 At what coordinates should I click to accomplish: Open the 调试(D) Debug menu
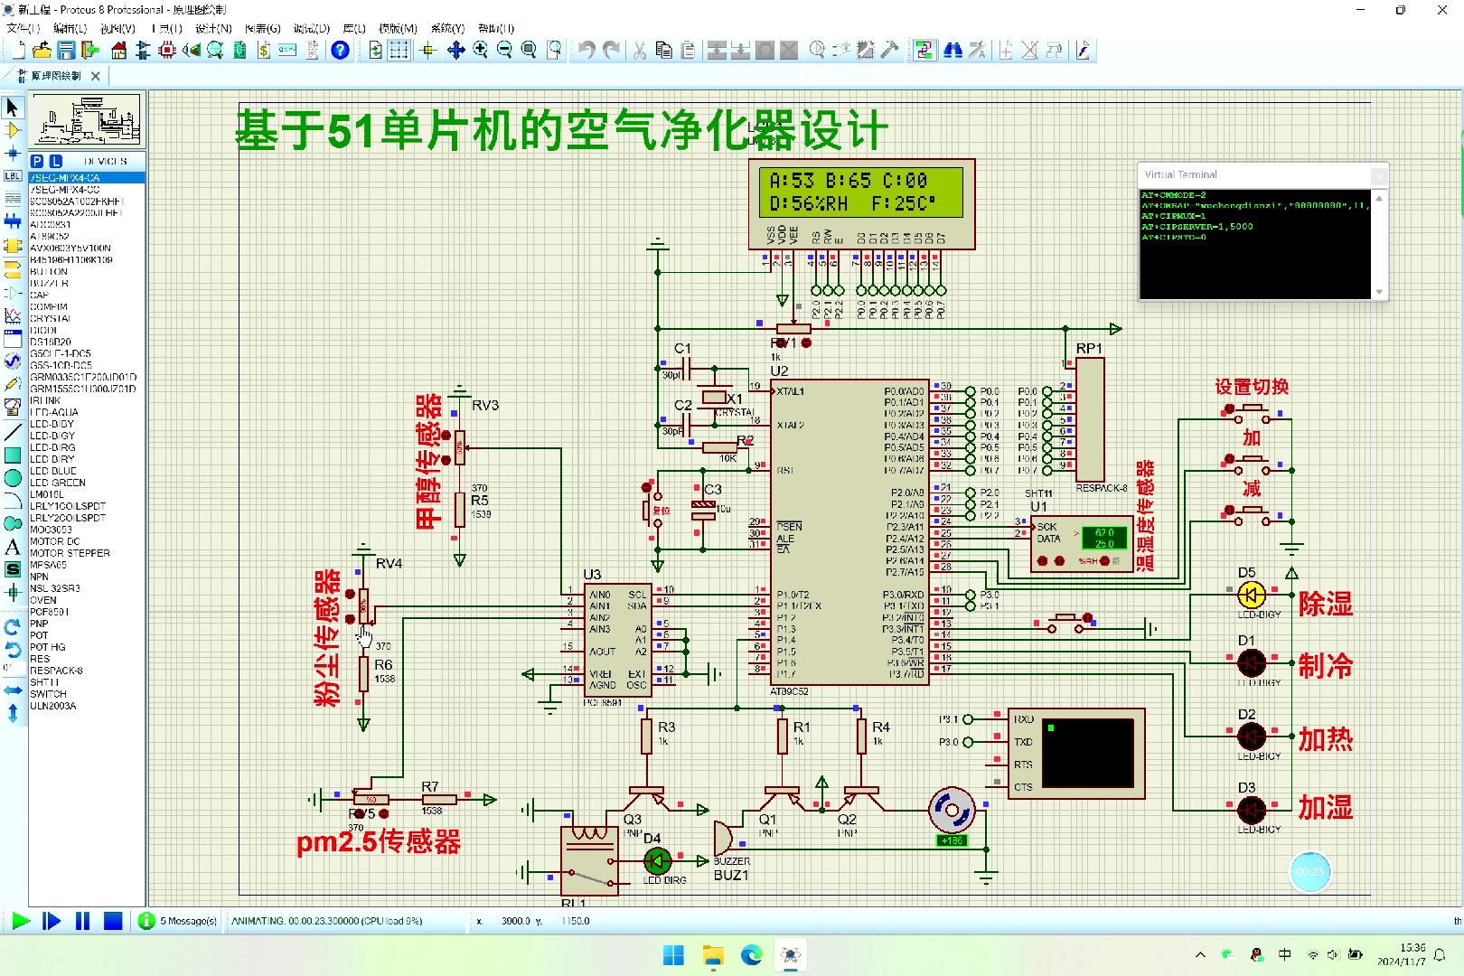tap(312, 28)
